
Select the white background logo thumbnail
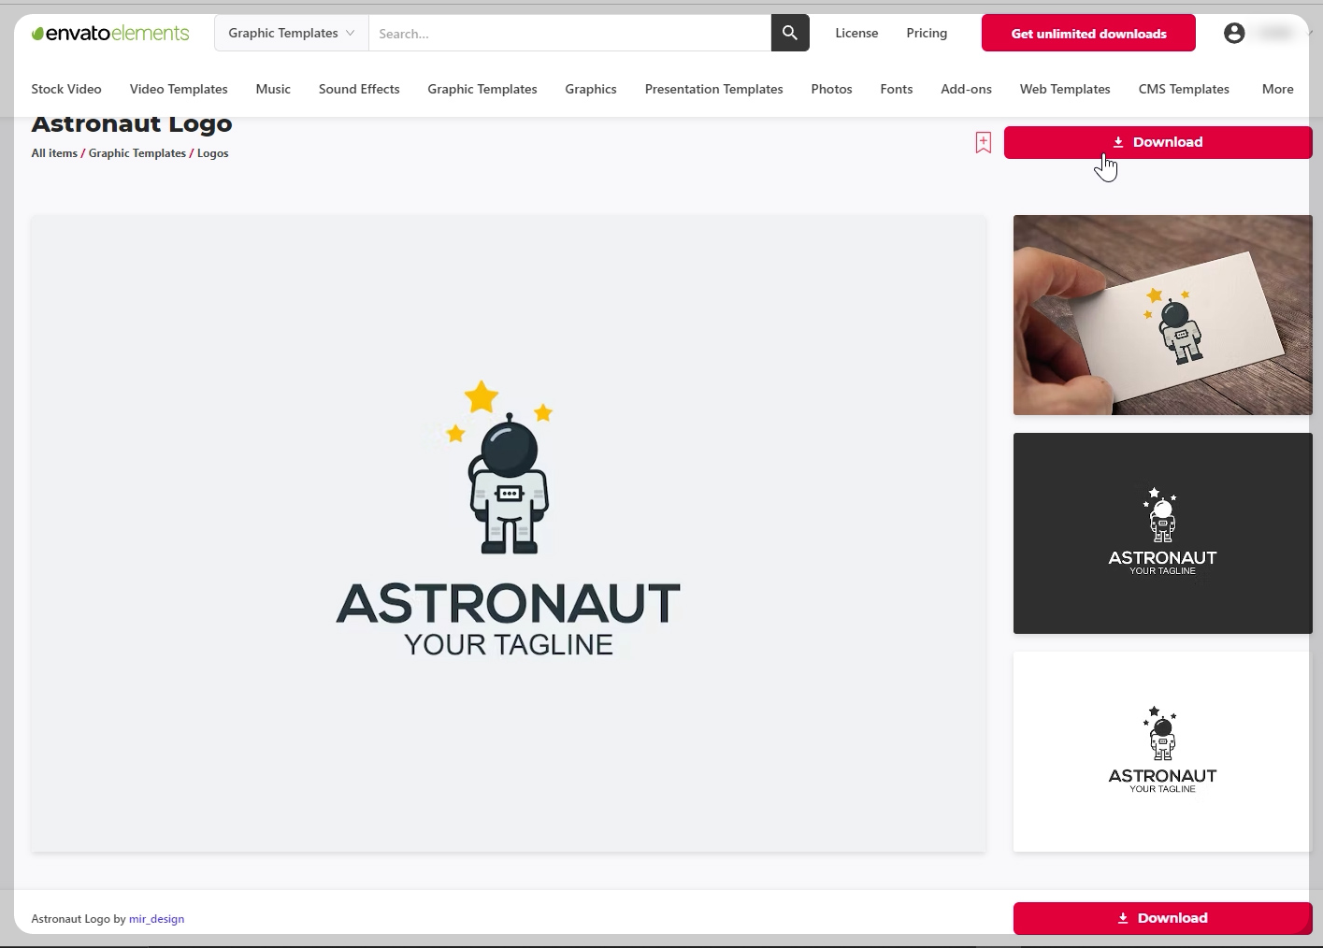tap(1162, 752)
